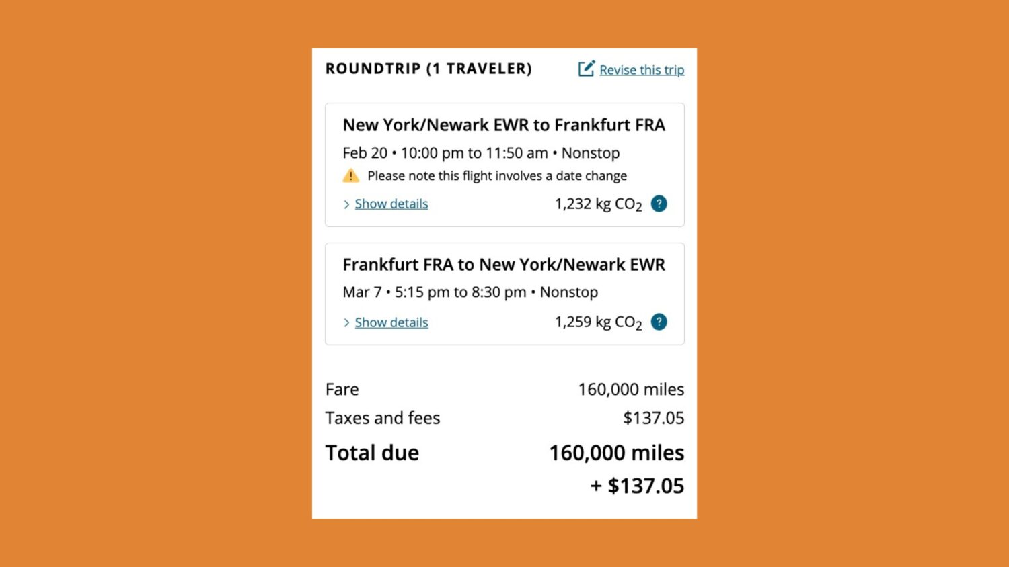Click the 1,259 kg CO2 emissions value

(598, 322)
